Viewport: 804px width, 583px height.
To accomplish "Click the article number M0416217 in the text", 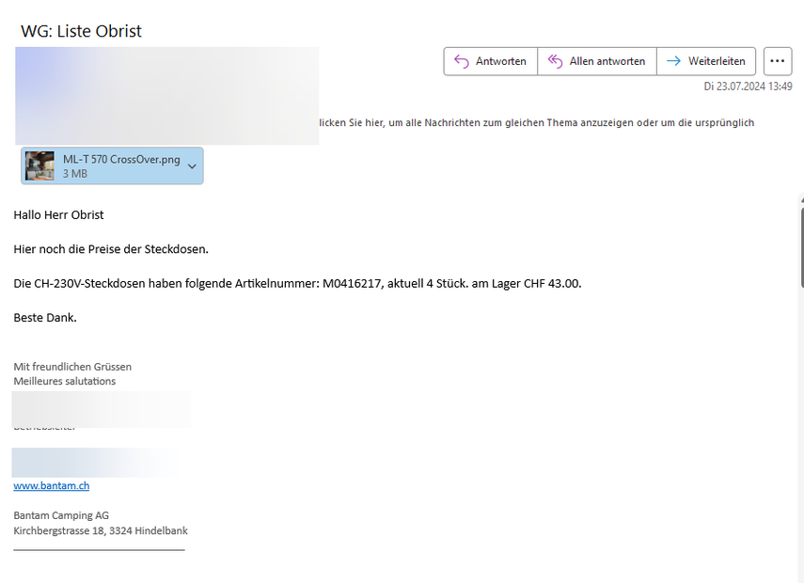I will point(352,283).
